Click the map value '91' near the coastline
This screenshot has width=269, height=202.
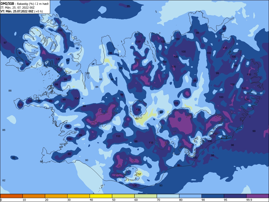[93, 64]
